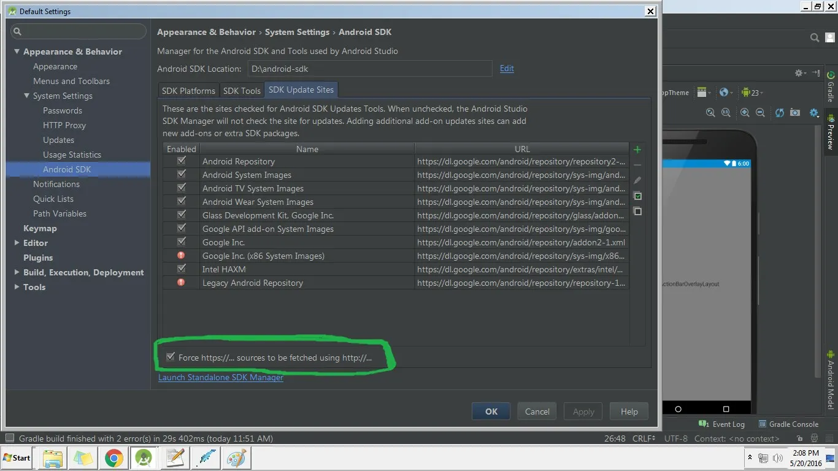This screenshot has width=838, height=471.
Task: Click the Android SDK Location path field
Action: point(370,69)
